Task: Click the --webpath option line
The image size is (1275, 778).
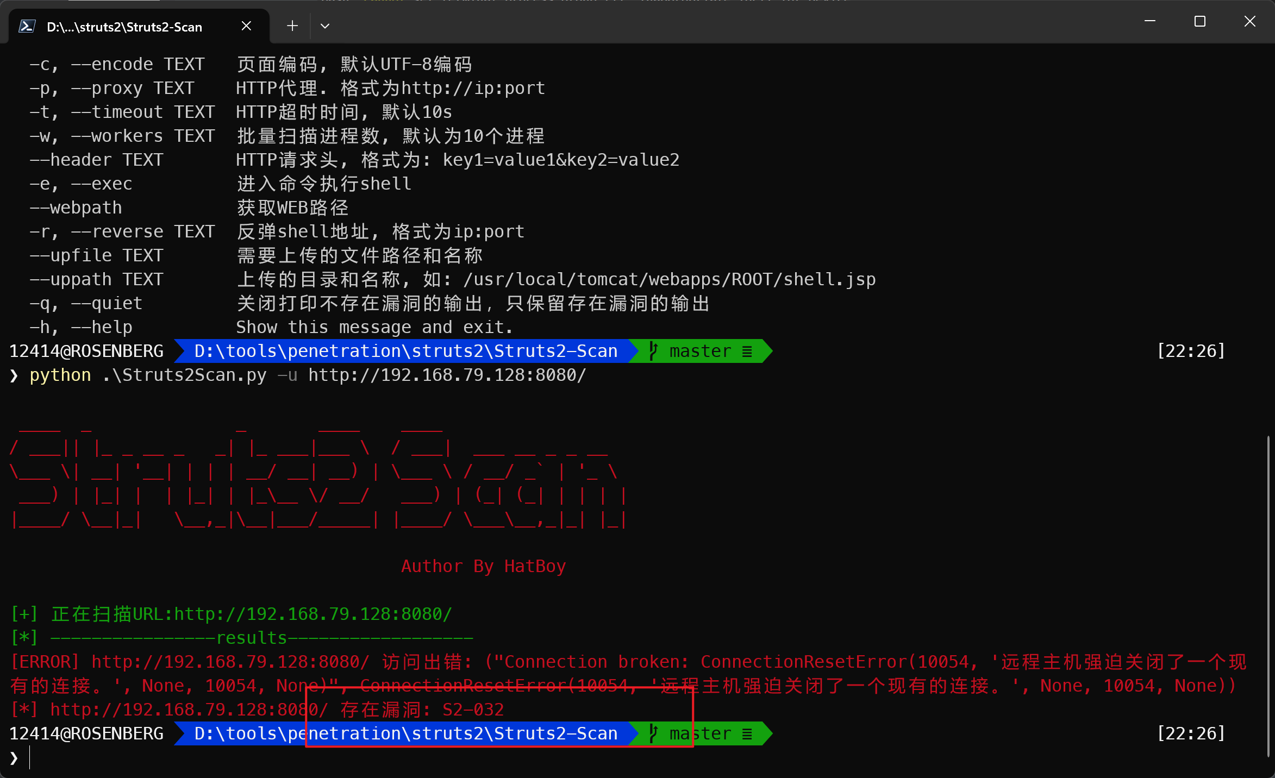Action: 76,208
